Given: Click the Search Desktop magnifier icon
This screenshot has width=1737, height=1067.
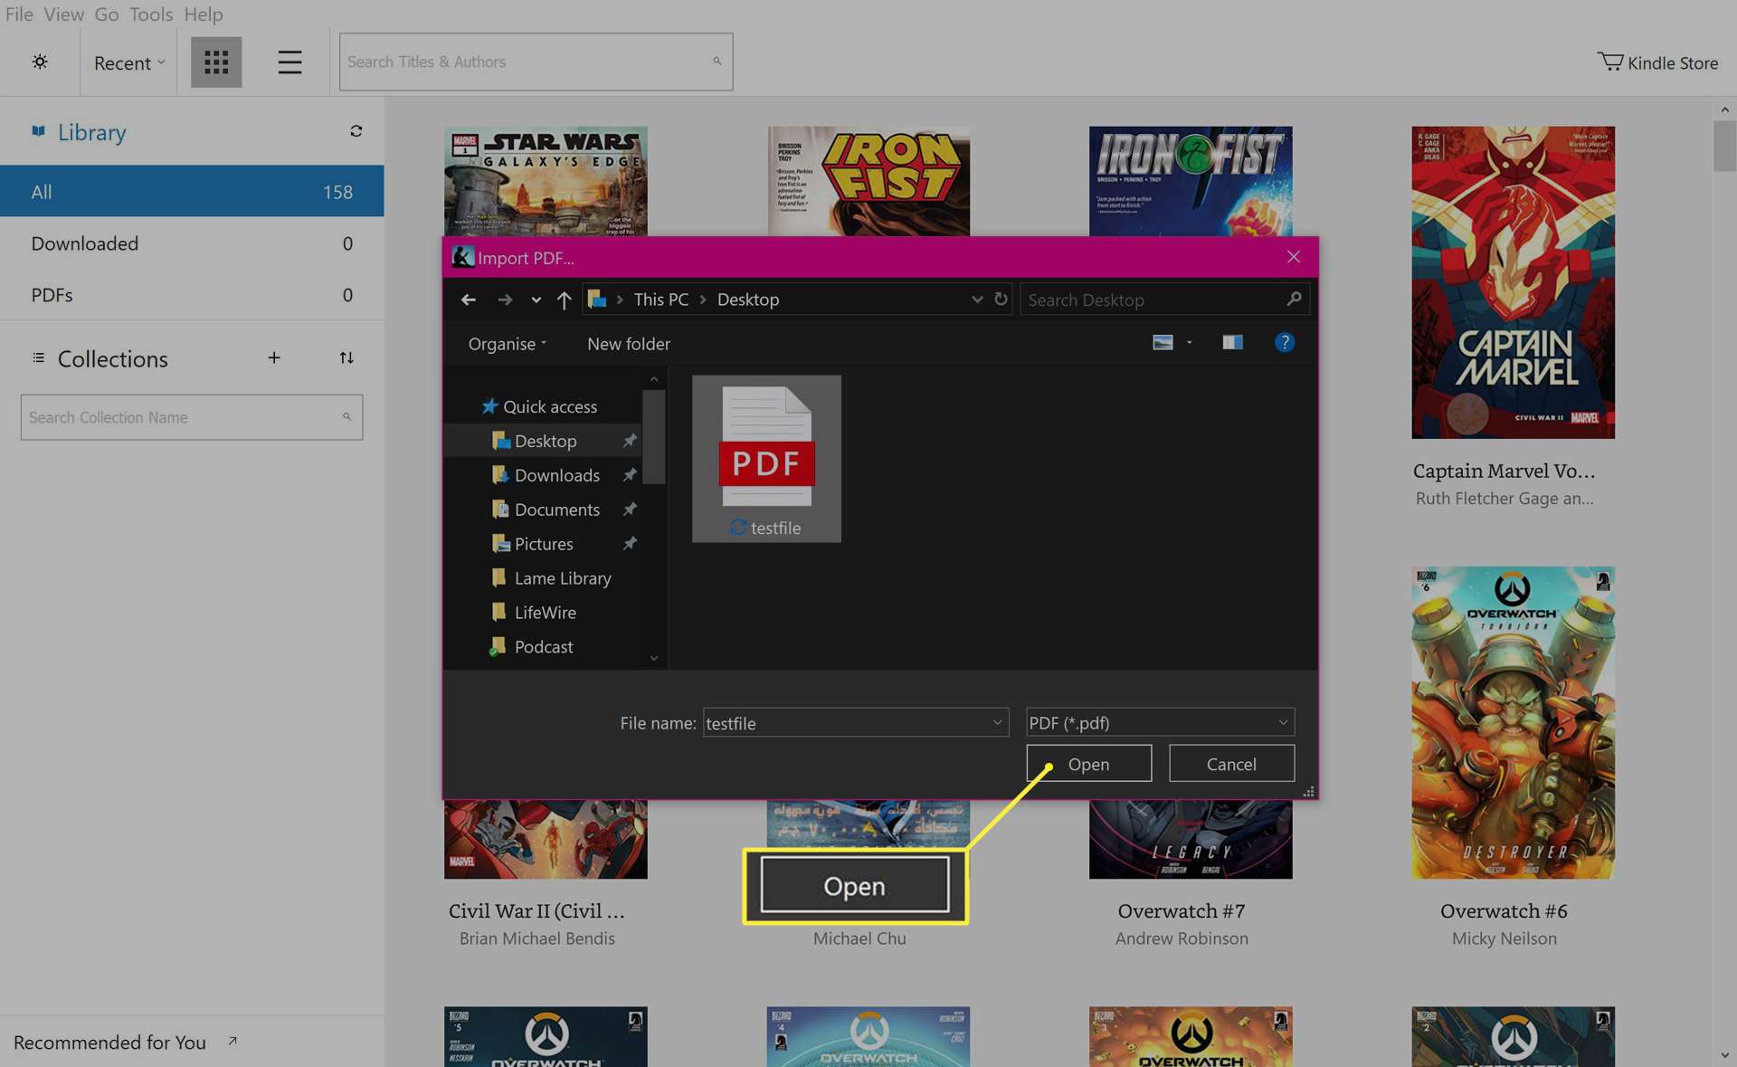Looking at the screenshot, I should pos(1295,299).
